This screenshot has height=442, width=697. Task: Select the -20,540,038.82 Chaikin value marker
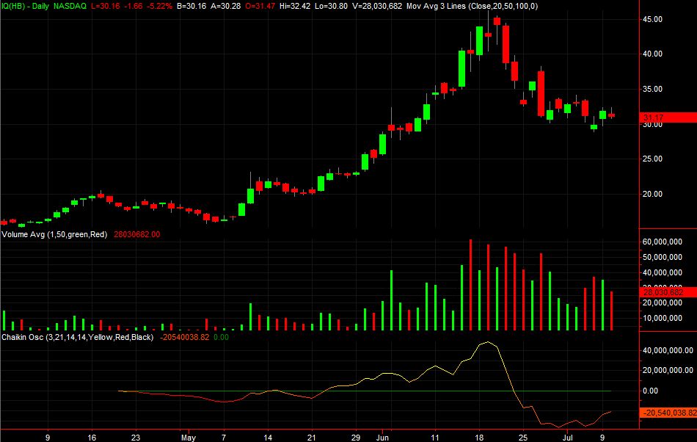[x=668, y=413]
